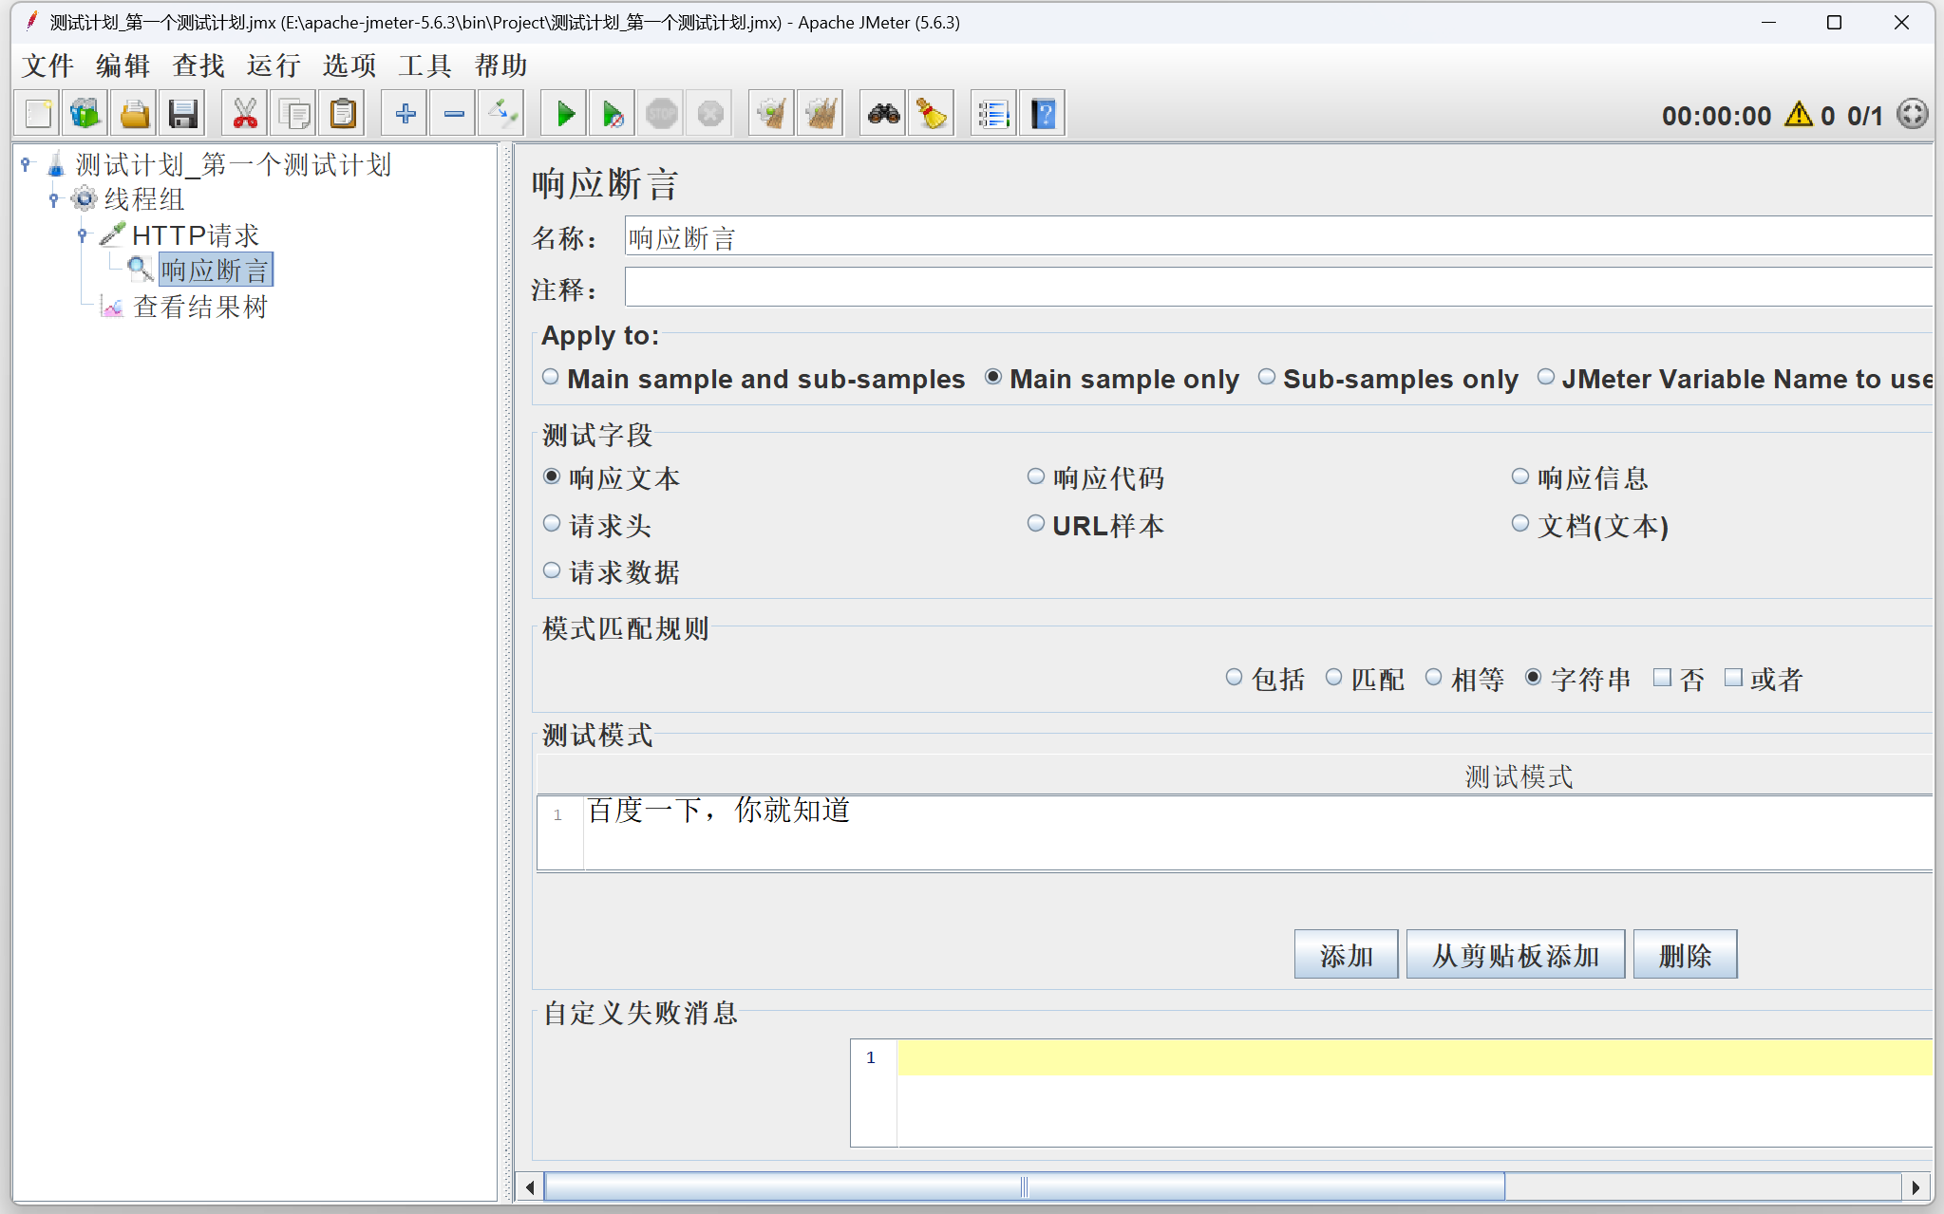Click the Clear All double broom icon

click(821, 114)
